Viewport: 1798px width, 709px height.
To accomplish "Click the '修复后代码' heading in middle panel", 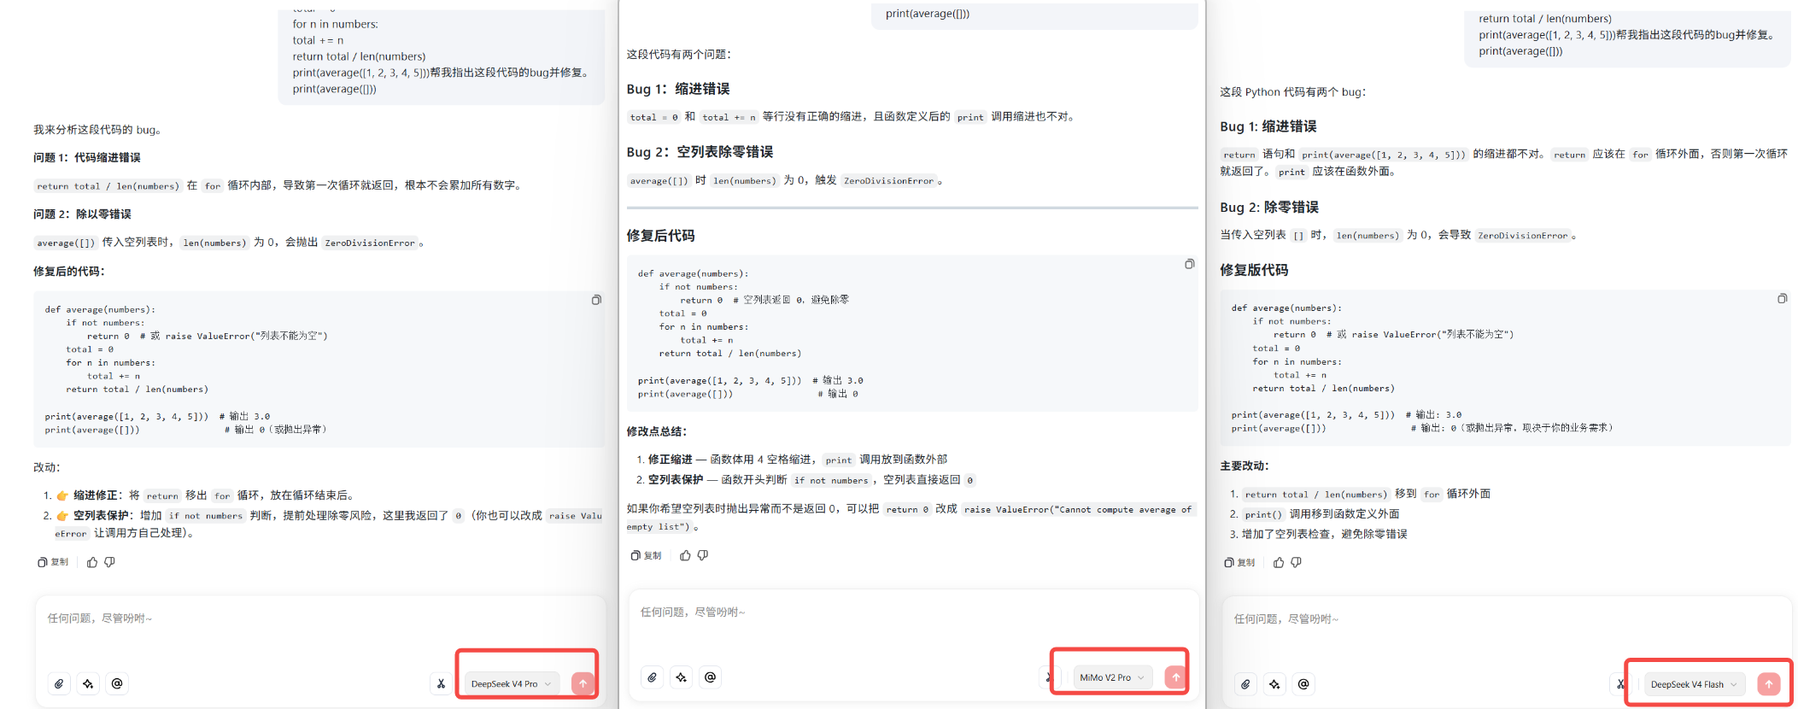I will (x=660, y=236).
